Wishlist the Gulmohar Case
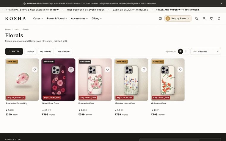The width and height of the screenshot is (226, 141). pos(180,70)
